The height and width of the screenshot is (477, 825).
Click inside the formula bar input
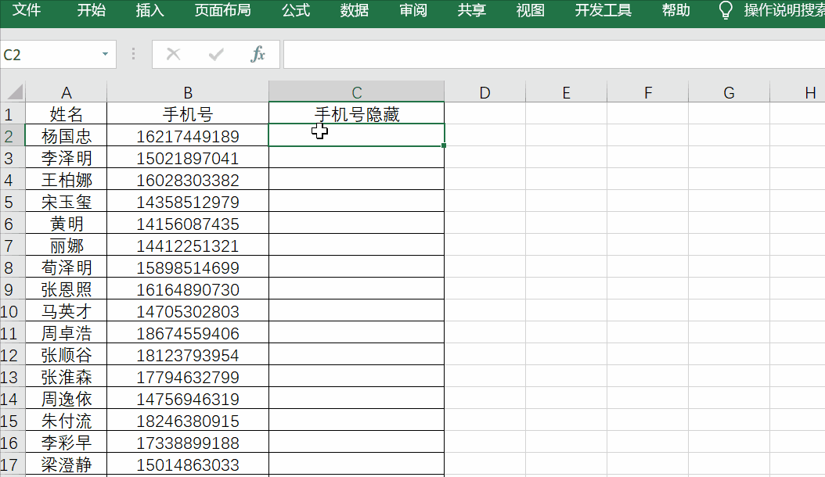554,54
